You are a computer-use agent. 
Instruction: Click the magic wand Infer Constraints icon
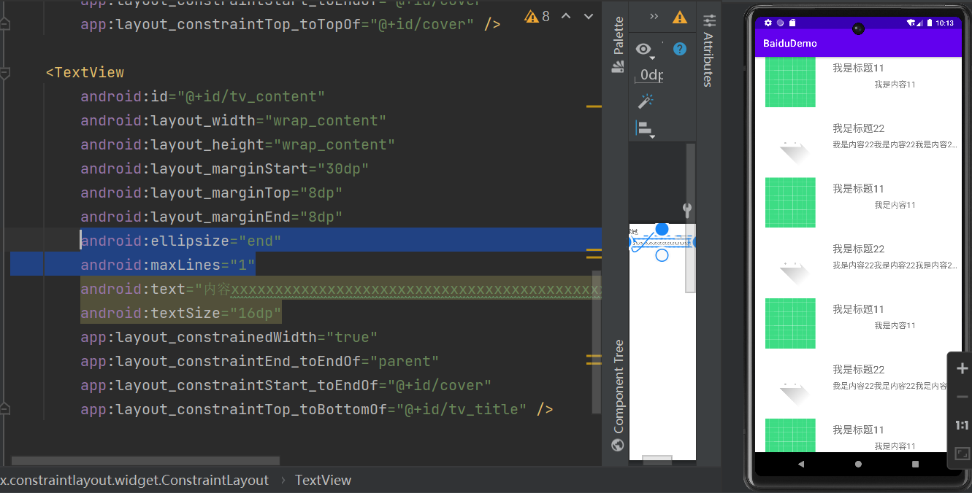point(645,101)
